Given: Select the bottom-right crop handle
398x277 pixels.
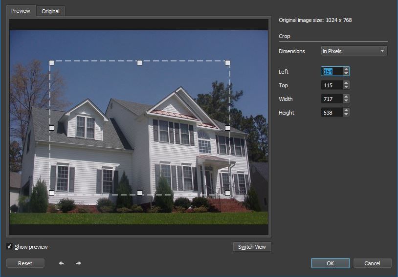Looking at the screenshot, I should coord(228,193).
